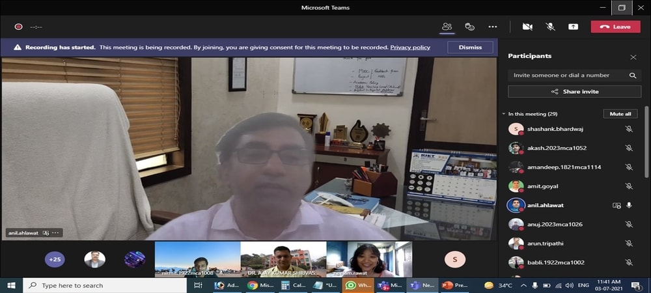Click muted mic icon beside amit.goyal
The width and height of the screenshot is (651, 293).
(x=629, y=186)
